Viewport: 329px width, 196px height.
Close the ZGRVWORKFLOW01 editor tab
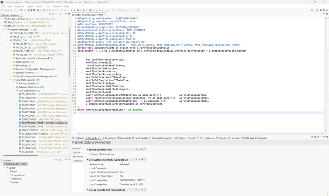pyautogui.click(x=105, y=15)
